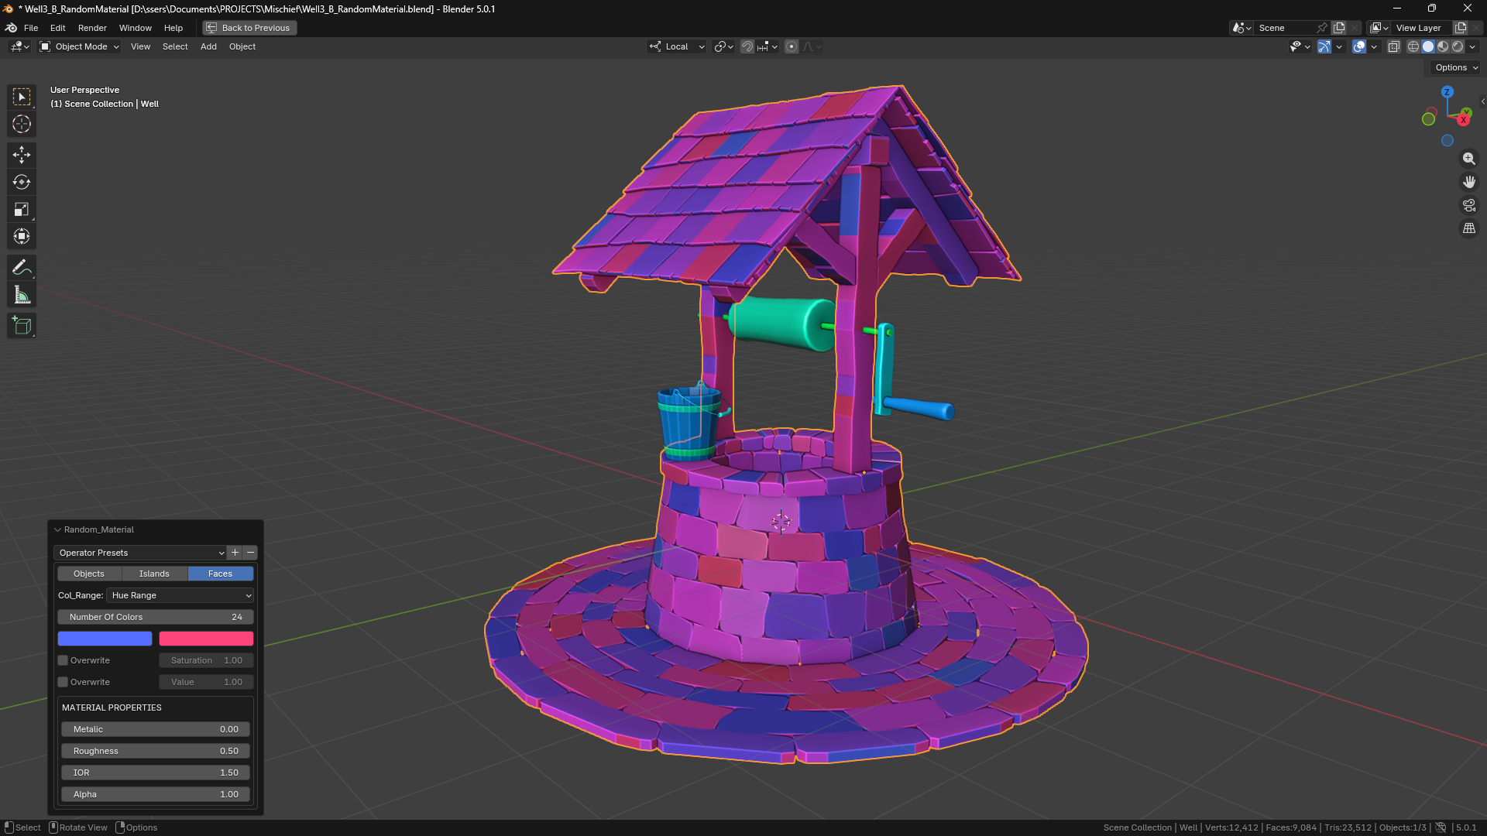
Task: Select the Add Cube tool
Action: pyautogui.click(x=22, y=326)
